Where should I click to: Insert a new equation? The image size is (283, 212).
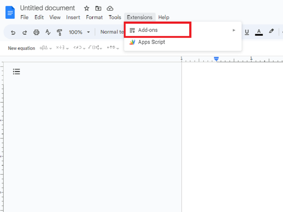point(21,48)
